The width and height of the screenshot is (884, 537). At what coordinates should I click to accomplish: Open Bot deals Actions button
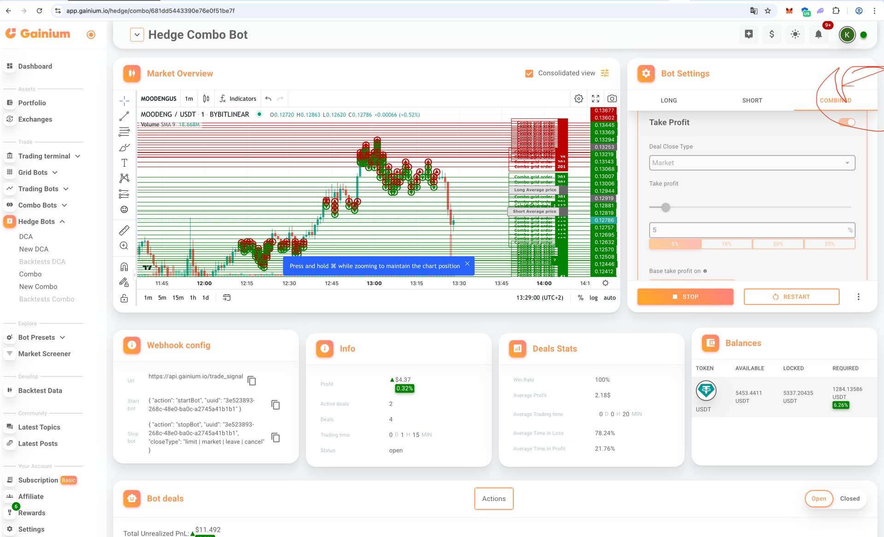tap(494, 498)
